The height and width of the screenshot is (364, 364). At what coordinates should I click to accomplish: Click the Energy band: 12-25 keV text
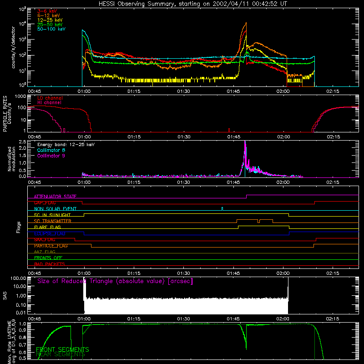pyautogui.click(x=66, y=145)
